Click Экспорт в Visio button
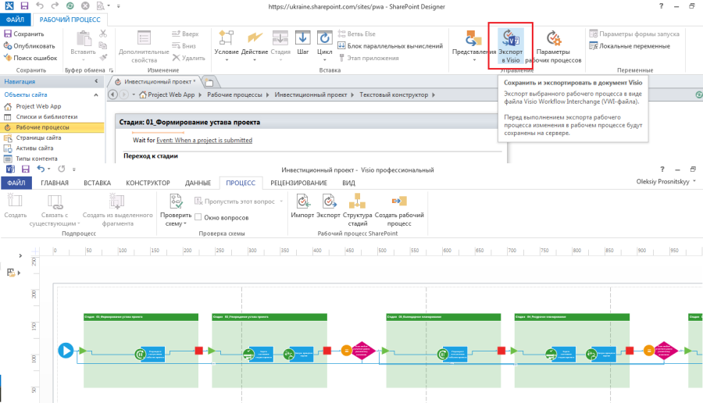Screen dimensions: 703x403 click(511, 47)
